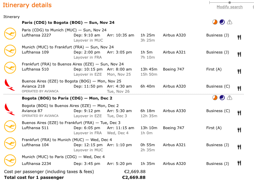
Task: Click the Itinerary details page title
Action: (27, 5)
